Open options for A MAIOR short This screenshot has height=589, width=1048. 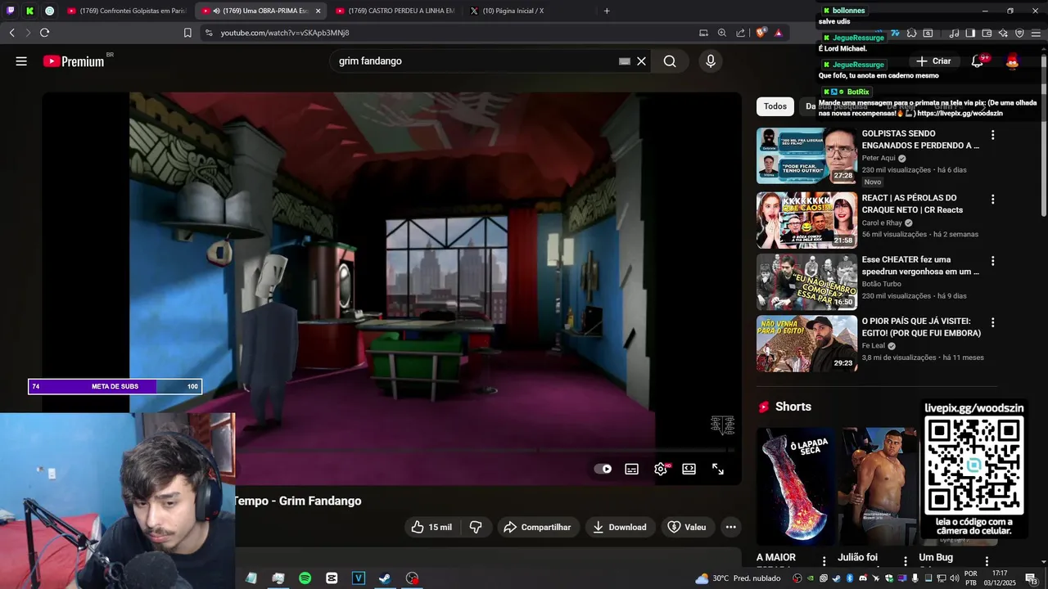click(823, 561)
